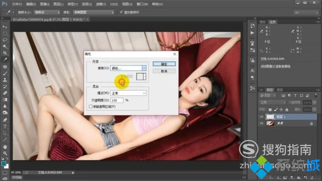322x181 pixels.
Task: Switch to the Info panel tab
Action: (x=272, y=22)
